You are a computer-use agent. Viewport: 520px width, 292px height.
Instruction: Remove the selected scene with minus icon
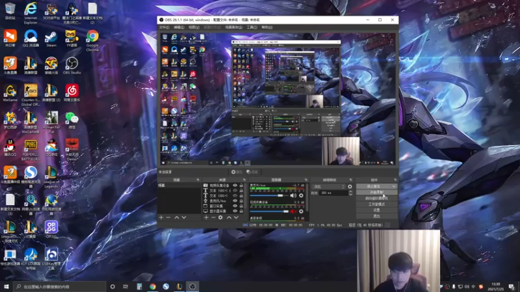[168, 217]
